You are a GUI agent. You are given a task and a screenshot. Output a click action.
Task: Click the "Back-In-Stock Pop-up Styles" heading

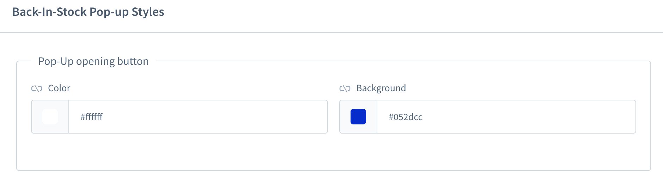[88, 12]
